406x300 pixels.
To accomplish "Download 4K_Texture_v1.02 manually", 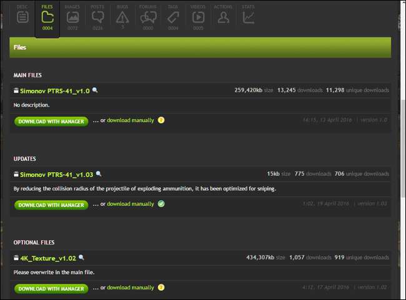I will [131, 288].
